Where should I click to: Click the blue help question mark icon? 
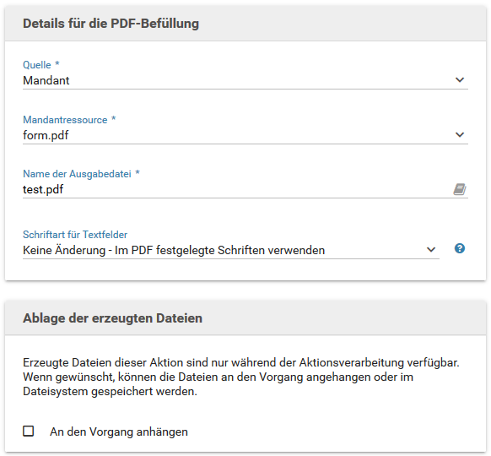[460, 248]
